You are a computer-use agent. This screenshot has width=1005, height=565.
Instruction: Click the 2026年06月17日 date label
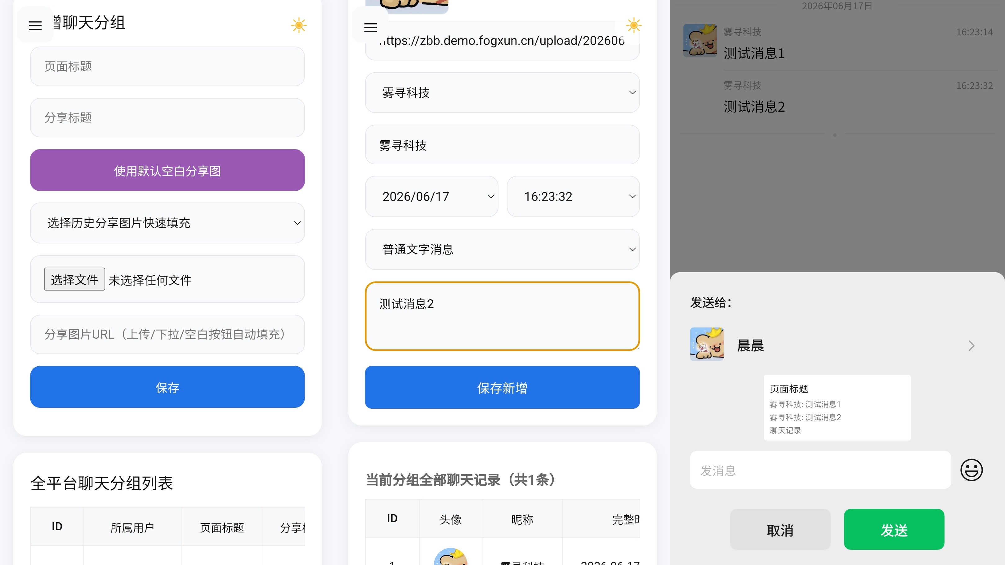(837, 6)
